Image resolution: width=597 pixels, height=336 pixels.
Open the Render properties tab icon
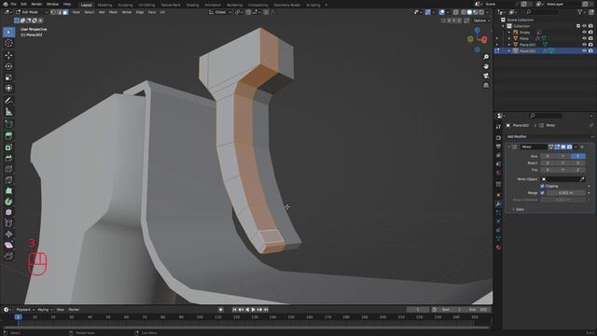(x=498, y=137)
